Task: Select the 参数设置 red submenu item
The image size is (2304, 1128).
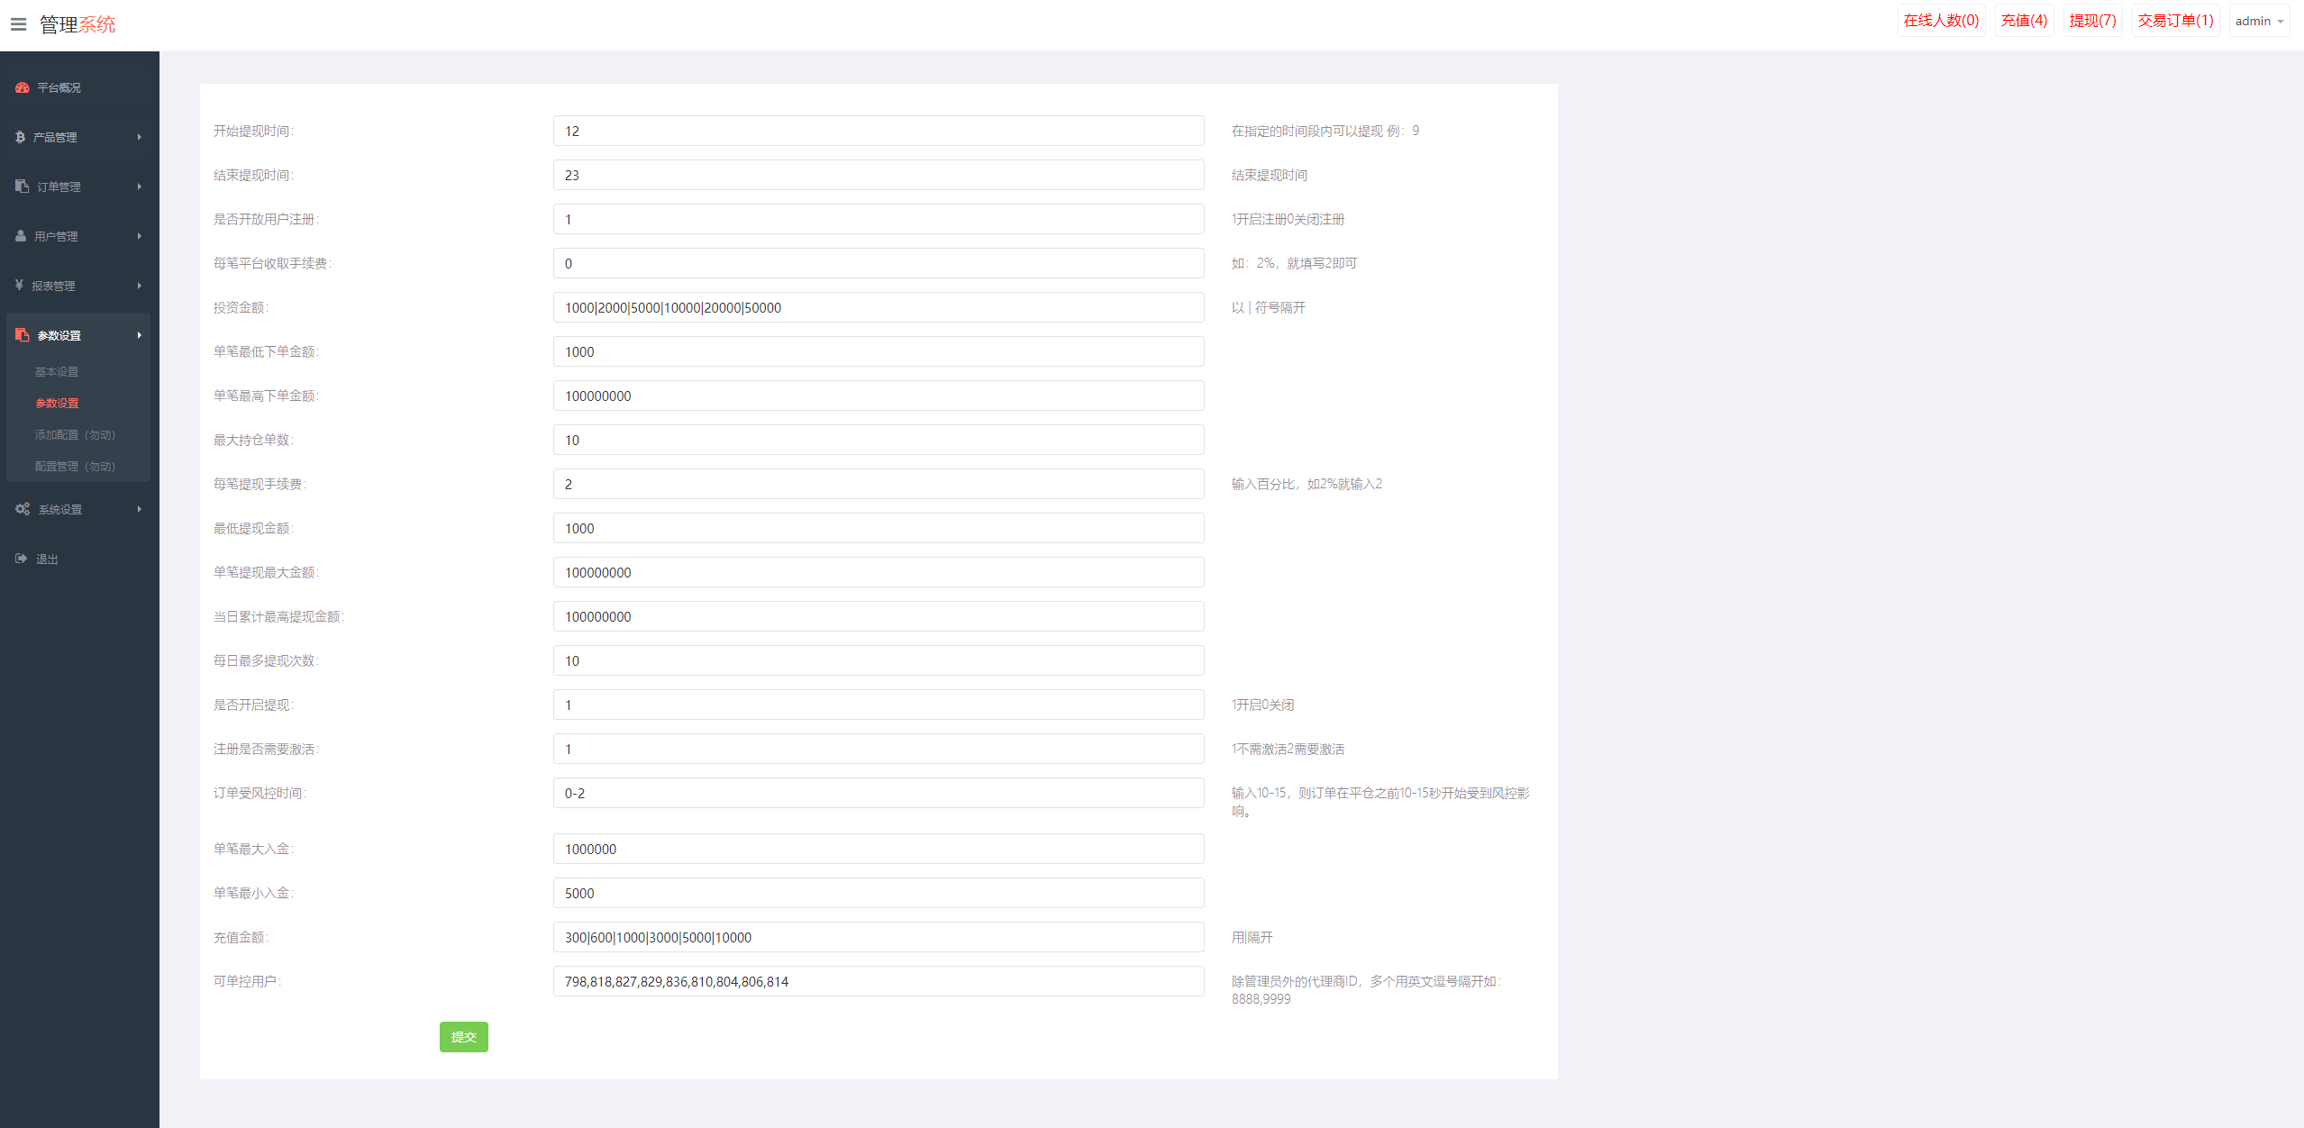Action: [57, 404]
